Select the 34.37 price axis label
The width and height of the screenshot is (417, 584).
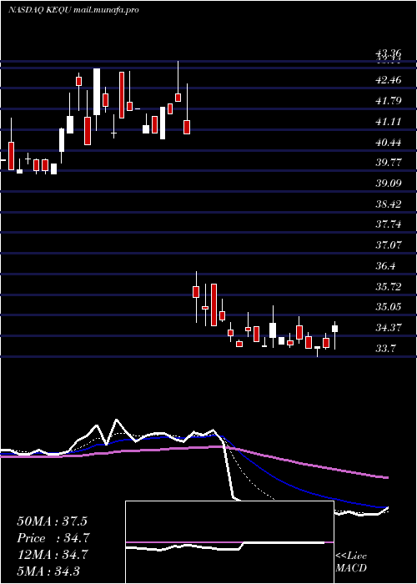389,328
